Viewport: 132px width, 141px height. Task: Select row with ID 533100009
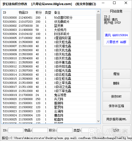49,54
